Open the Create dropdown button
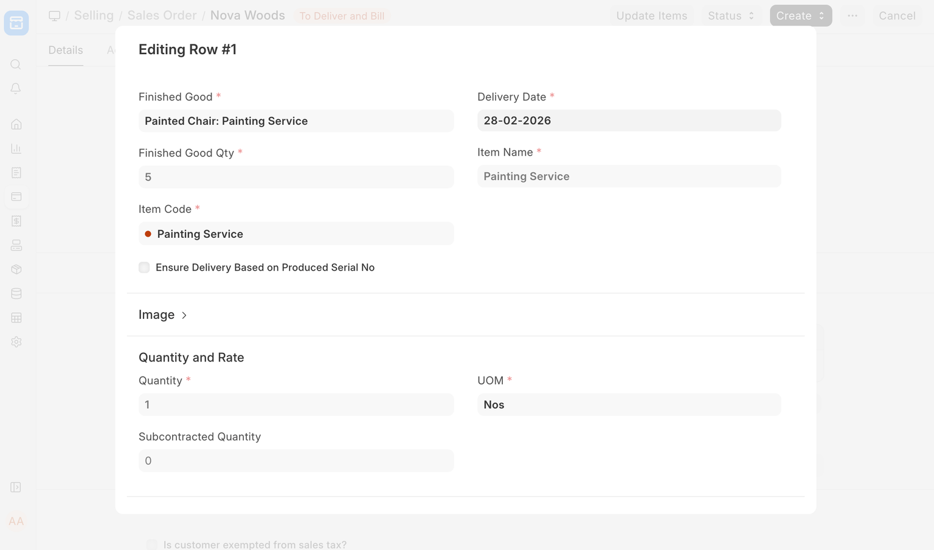The height and width of the screenshot is (550, 934). click(800, 16)
